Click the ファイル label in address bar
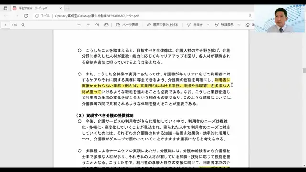This screenshot has width=306, height=172. click(x=45, y=16)
